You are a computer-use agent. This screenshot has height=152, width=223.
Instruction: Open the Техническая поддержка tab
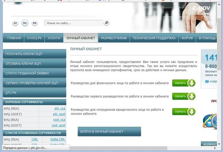click(x=154, y=38)
